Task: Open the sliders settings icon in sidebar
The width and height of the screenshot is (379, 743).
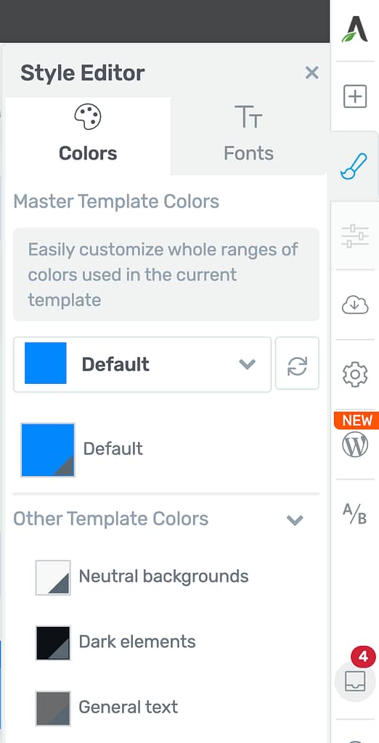Action: (x=355, y=236)
